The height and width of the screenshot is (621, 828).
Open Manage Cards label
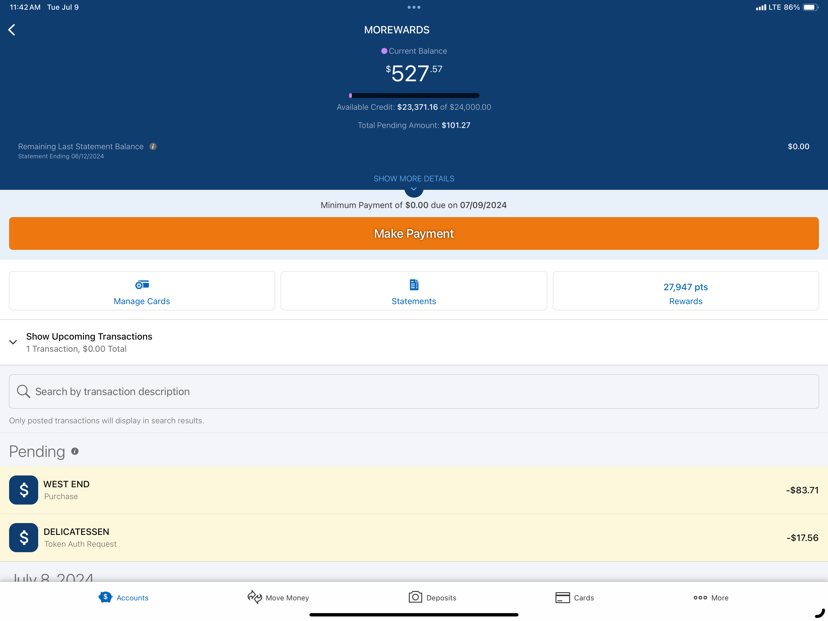142,301
